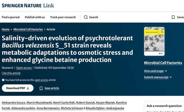Click the Search magnifier icon
Image resolution: width=184 pixels, height=112 pixels.
86,17
